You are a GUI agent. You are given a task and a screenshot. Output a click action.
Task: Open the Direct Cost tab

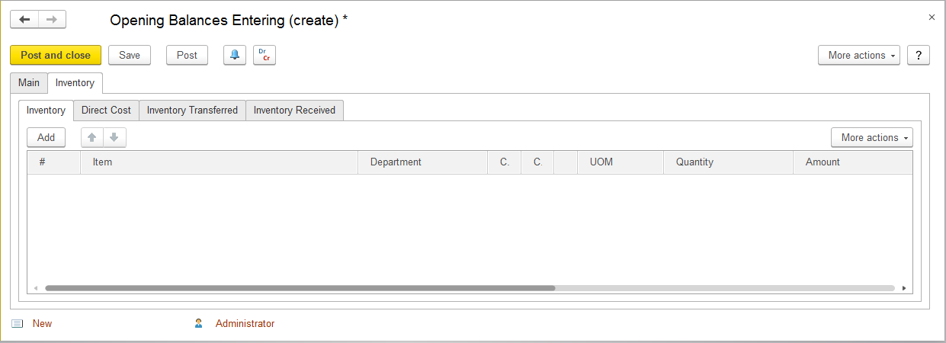pyautogui.click(x=106, y=110)
